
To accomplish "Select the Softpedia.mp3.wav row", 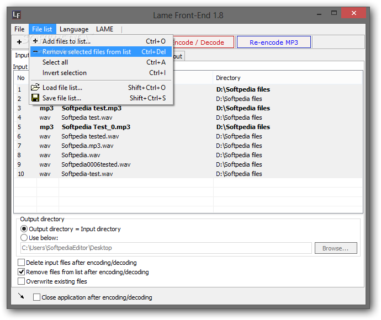I will point(188,146).
